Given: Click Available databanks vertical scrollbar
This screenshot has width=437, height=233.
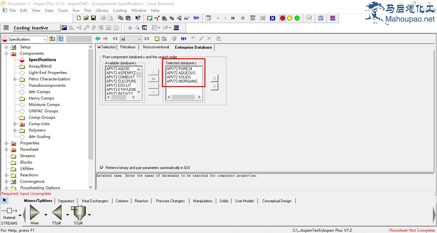Looking at the screenshot, I should click(139, 80).
